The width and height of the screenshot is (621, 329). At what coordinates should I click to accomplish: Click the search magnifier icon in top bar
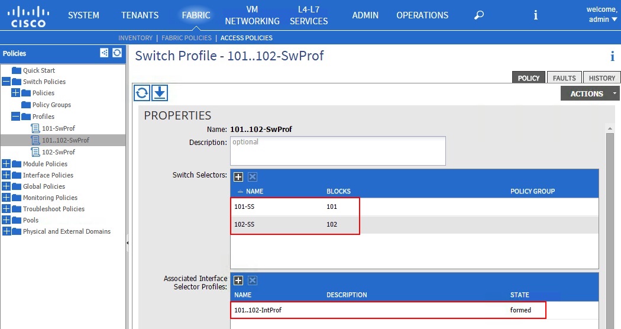[479, 15]
